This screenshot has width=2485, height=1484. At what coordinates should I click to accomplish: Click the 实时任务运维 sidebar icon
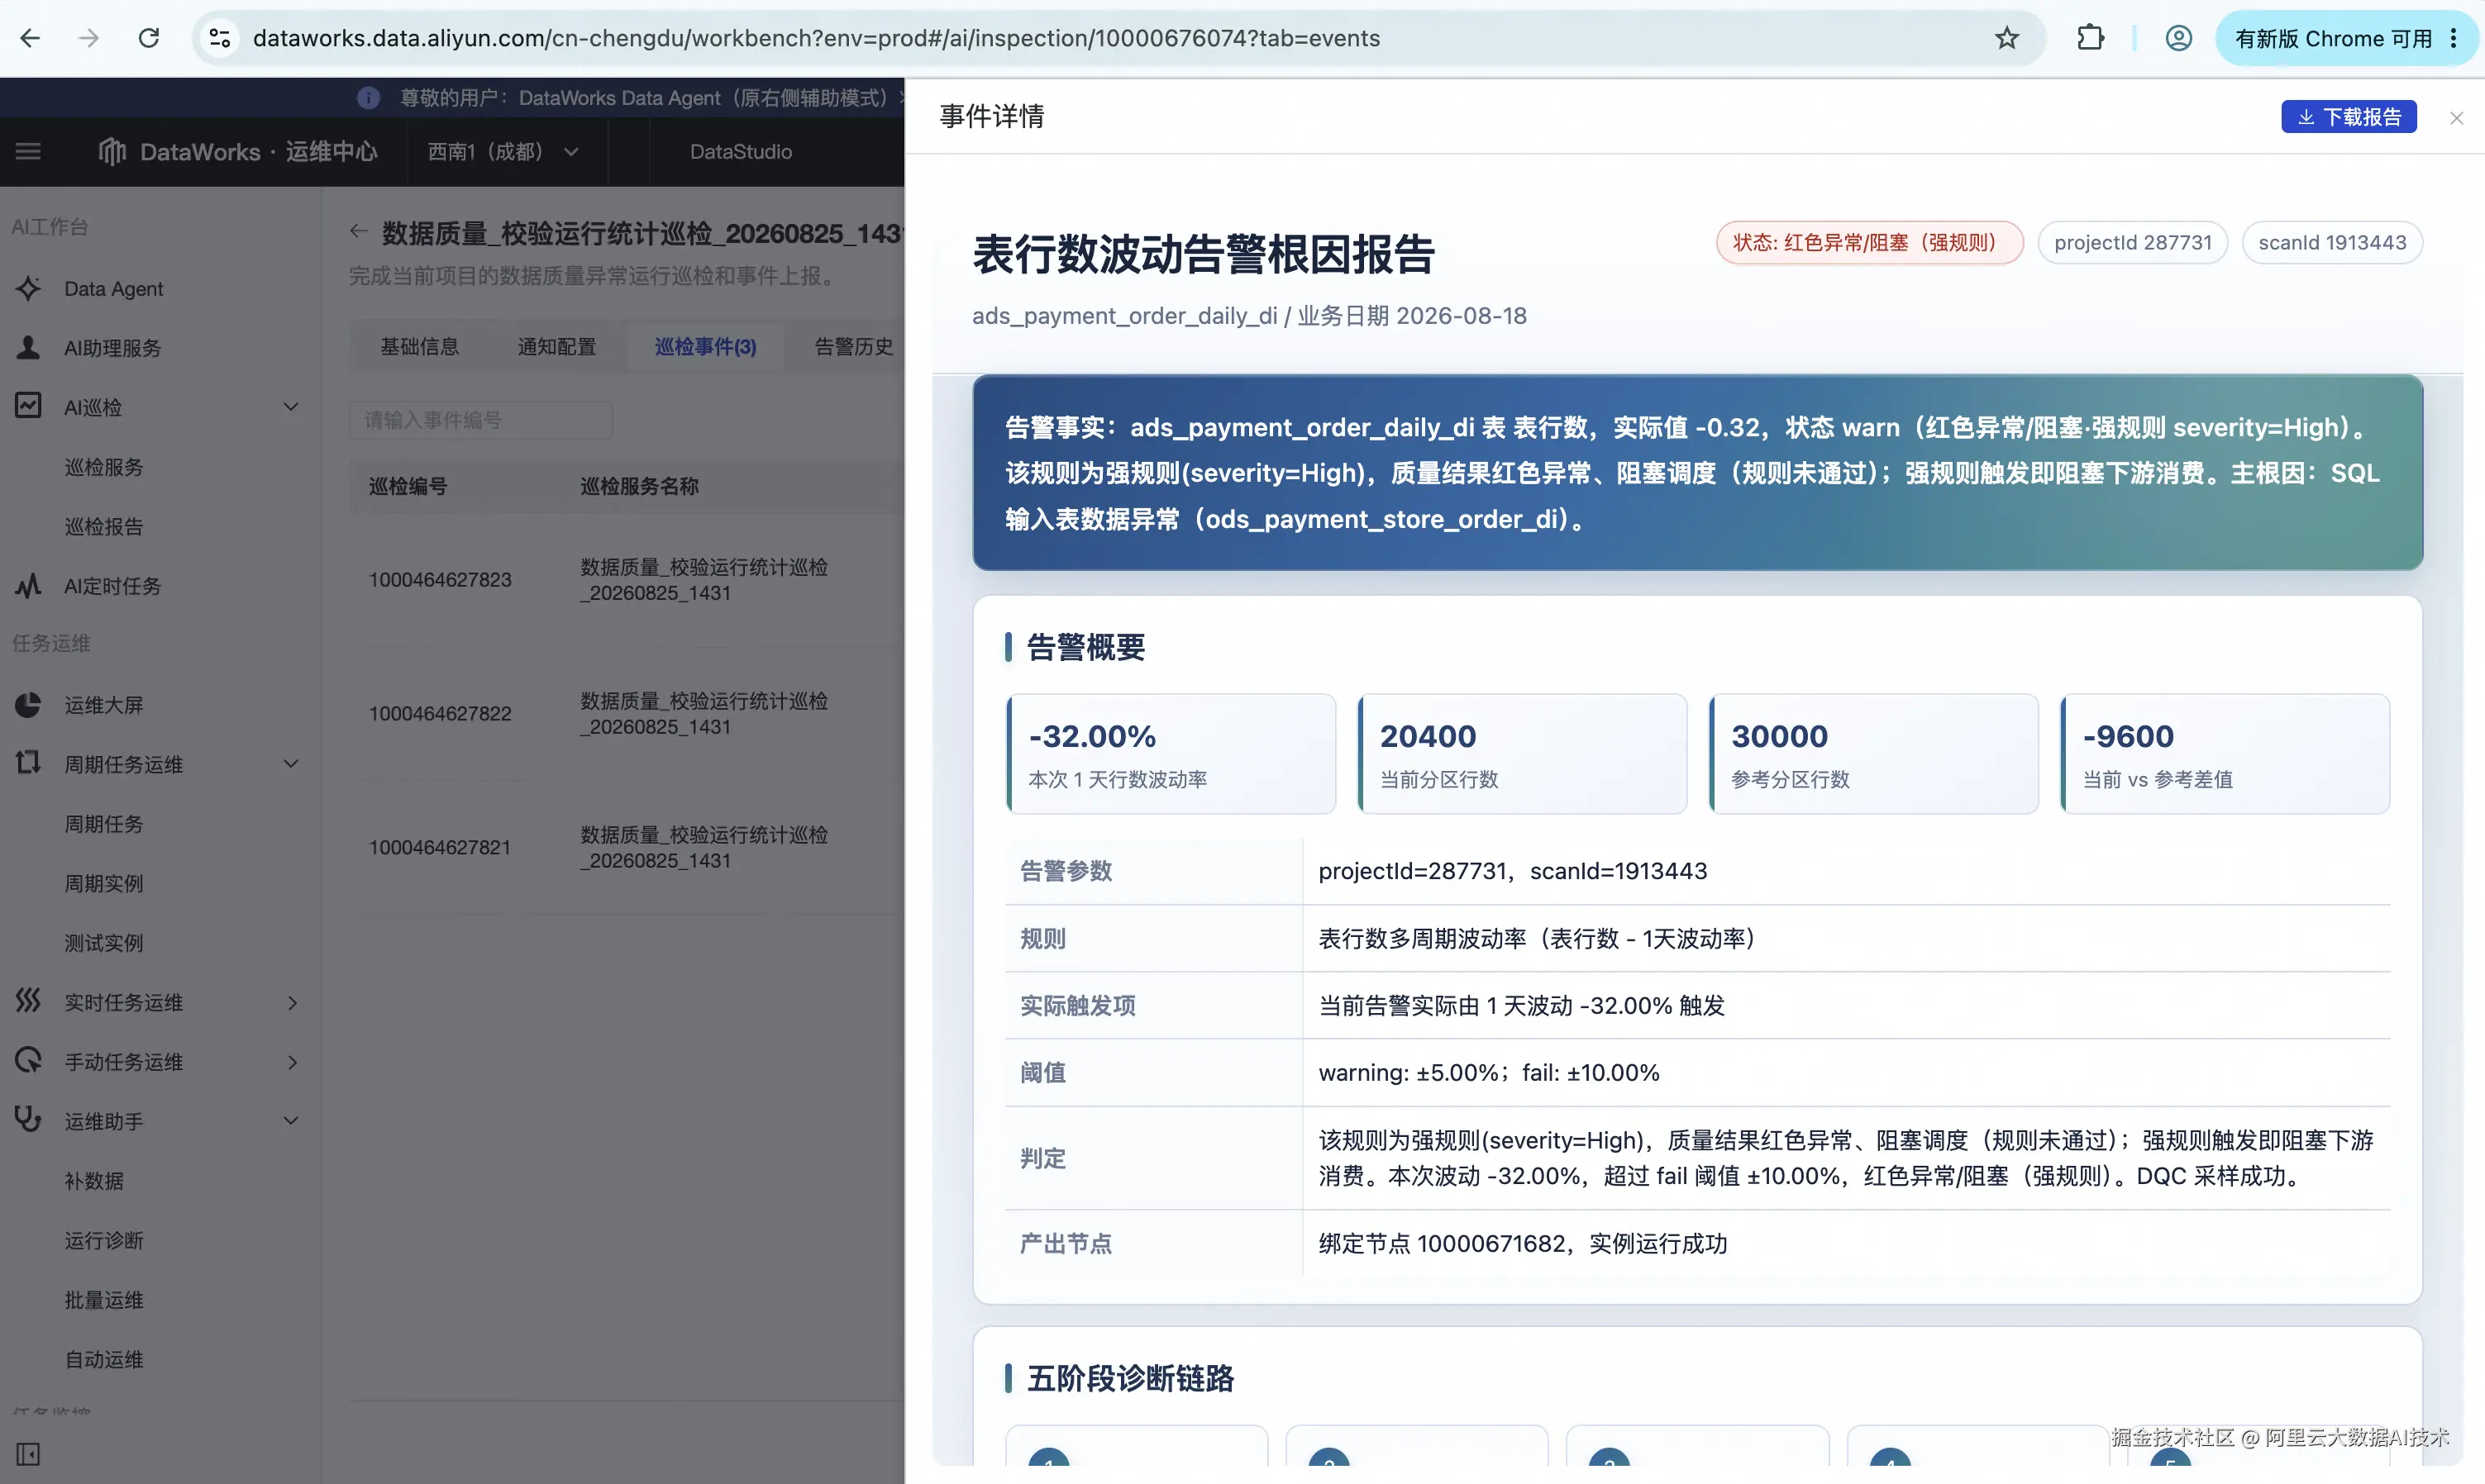[x=28, y=1001]
